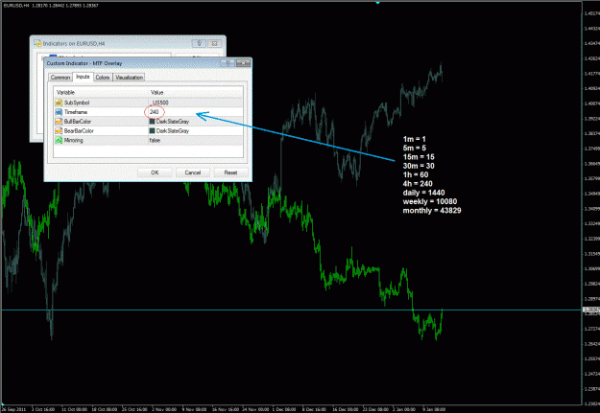Click the SubSymbol row icon
The image size is (600, 413).
point(59,103)
